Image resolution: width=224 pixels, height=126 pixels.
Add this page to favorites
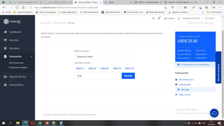(165, 8)
